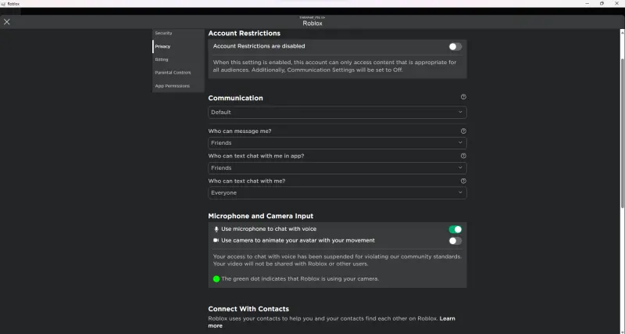Toggle the Account Restrictions switch

455,47
